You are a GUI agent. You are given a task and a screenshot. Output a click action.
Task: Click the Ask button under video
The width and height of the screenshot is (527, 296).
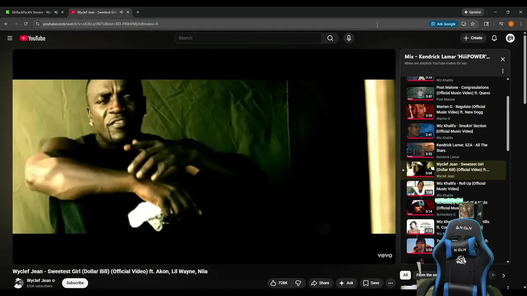(346, 283)
